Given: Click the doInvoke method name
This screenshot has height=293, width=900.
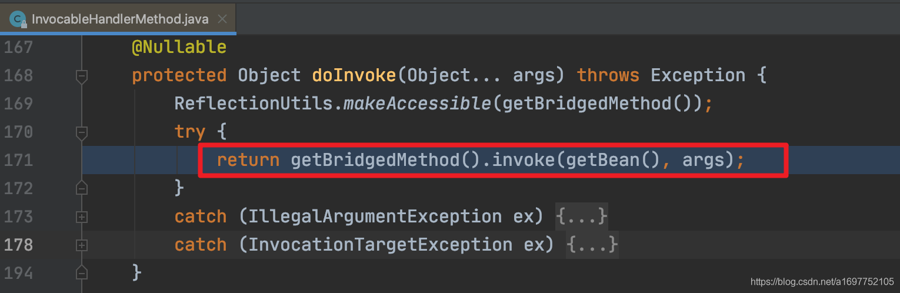Looking at the screenshot, I should click(354, 75).
